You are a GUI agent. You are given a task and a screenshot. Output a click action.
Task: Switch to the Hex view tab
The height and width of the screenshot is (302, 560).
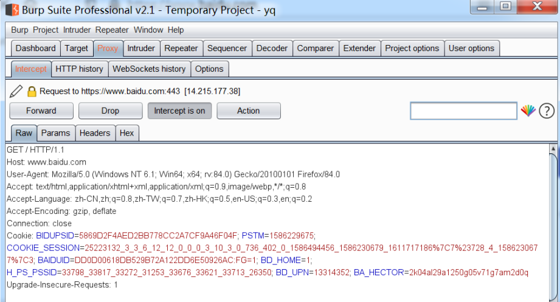tap(127, 133)
